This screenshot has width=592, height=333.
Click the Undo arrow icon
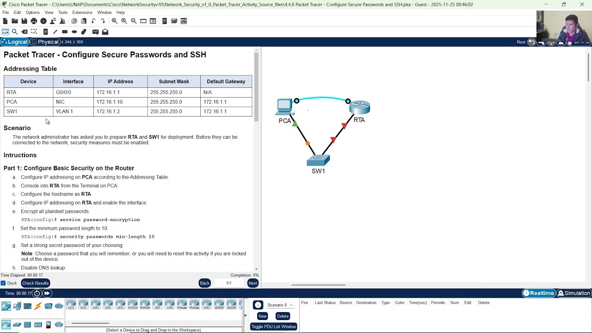click(x=93, y=21)
